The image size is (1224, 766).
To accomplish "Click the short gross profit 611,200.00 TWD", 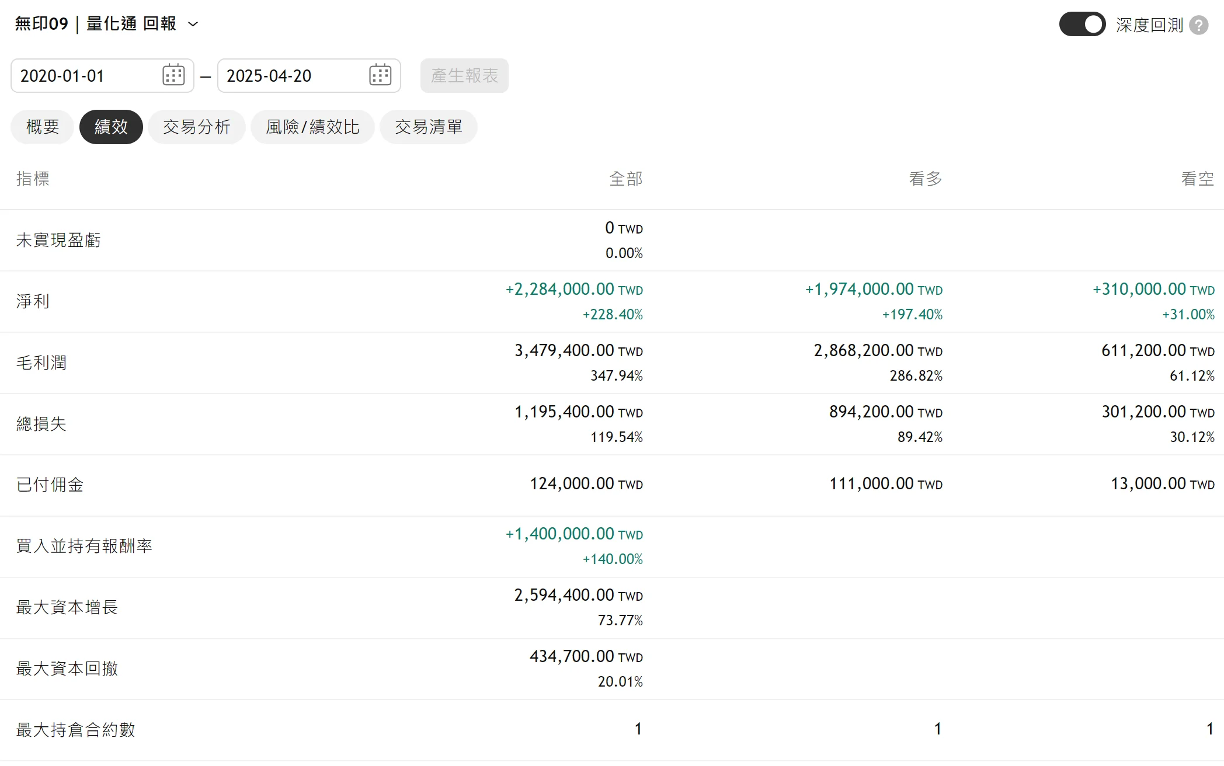I will coord(1158,350).
